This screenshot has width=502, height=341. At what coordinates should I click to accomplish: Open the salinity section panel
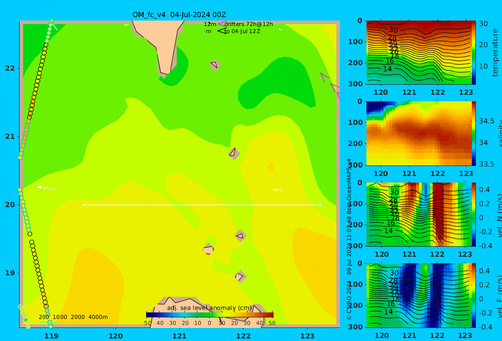(x=419, y=133)
